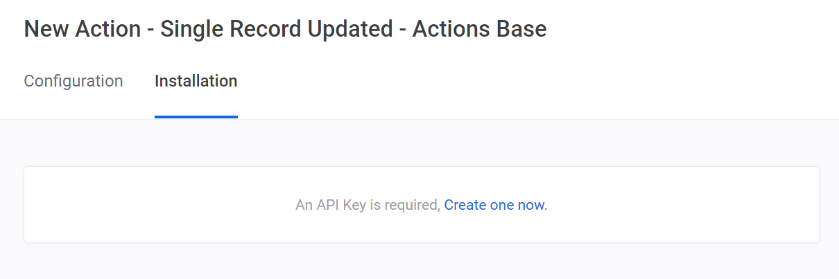
Task: Click the gray background below the card
Action: tap(421, 262)
